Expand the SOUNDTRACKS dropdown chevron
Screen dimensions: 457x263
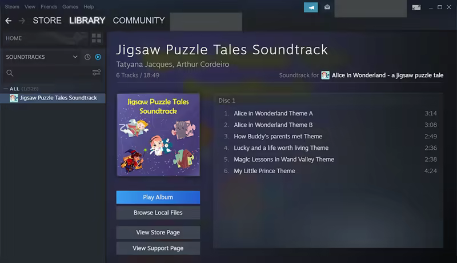(x=75, y=57)
